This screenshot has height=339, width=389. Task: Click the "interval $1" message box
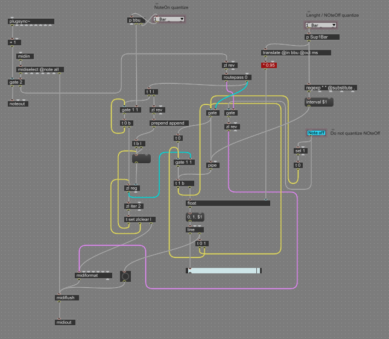pos(319,102)
